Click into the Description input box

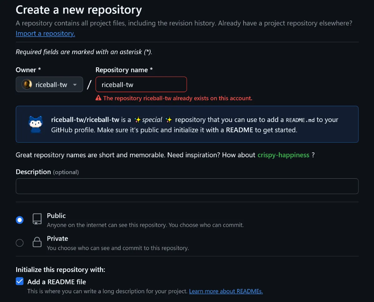[187, 186]
